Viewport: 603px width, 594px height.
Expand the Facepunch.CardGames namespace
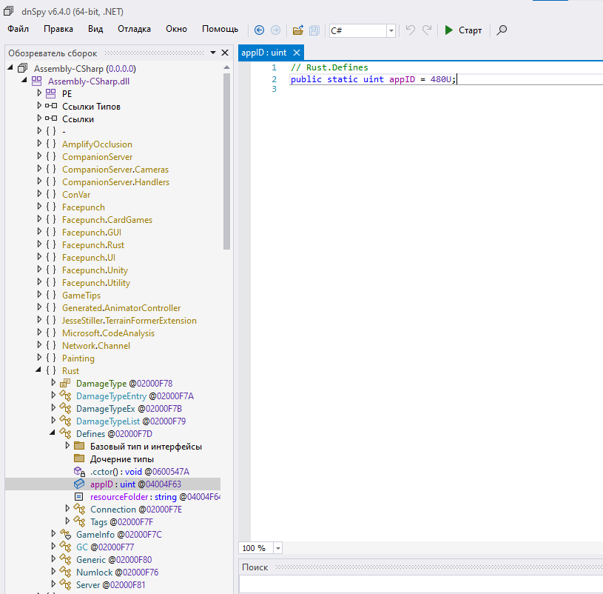[40, 220]
